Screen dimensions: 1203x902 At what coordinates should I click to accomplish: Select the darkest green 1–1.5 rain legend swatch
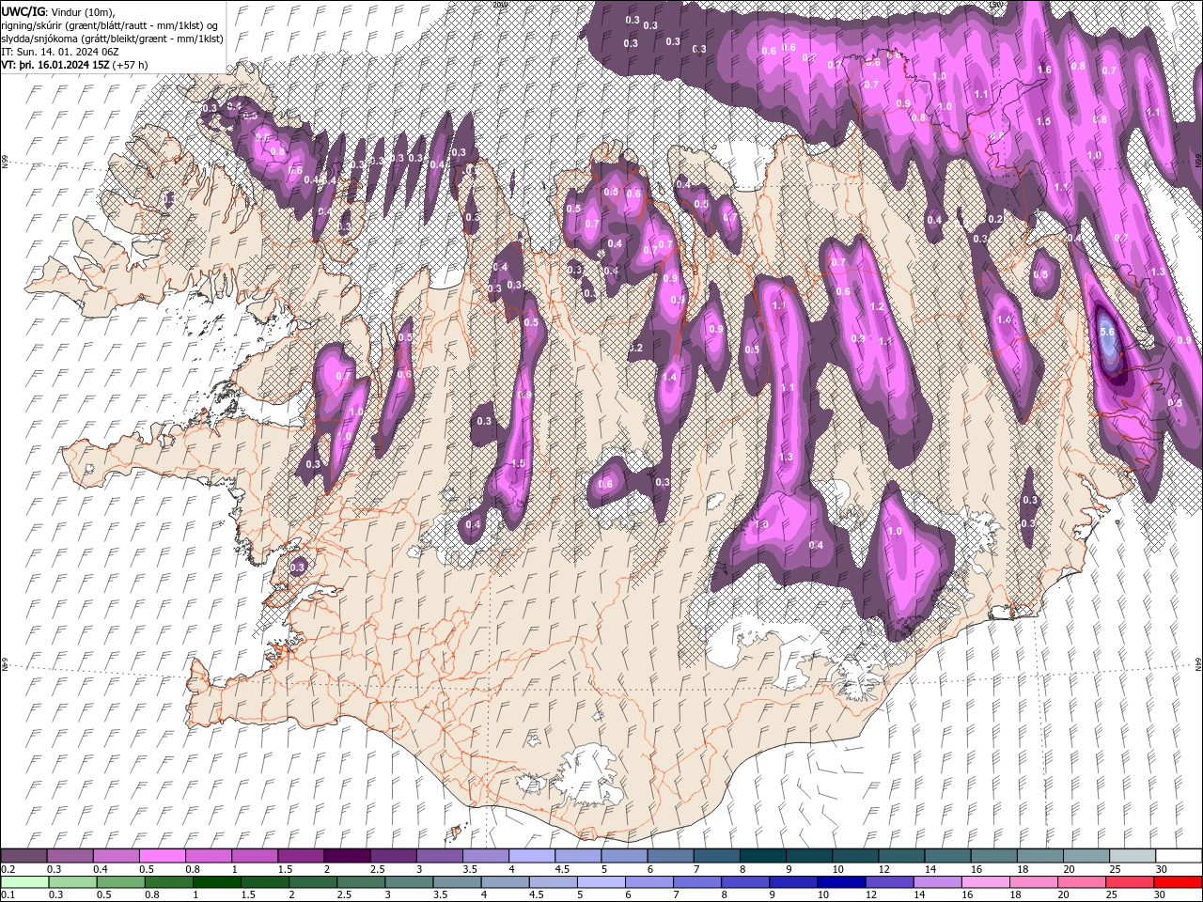coord(217,882)
